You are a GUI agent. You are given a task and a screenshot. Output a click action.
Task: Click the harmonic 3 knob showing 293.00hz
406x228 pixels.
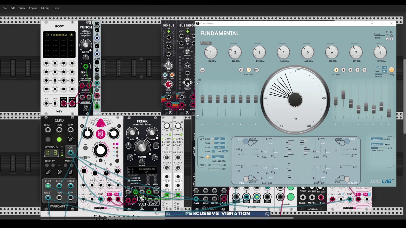[x=259, y=52]
